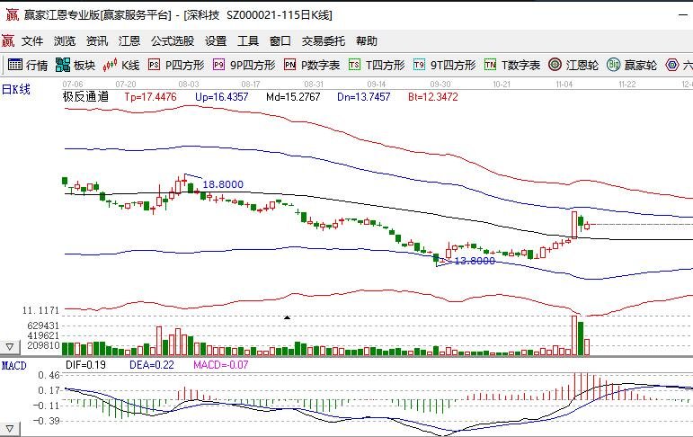Minimize the application window
Screen dimensions: 693x437
pos(683,14)
